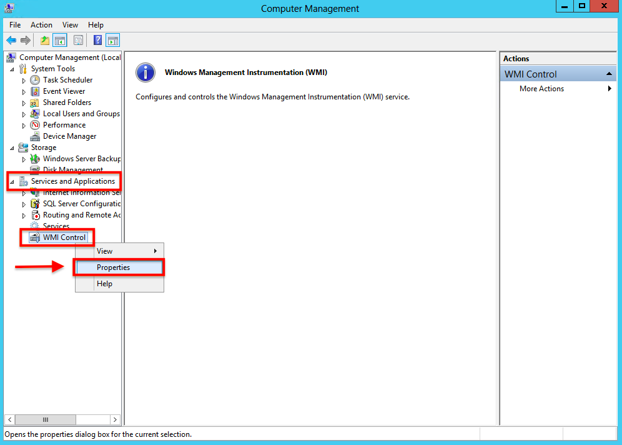Toggle the Show/Hide Console Tree icon

[60, 40]
